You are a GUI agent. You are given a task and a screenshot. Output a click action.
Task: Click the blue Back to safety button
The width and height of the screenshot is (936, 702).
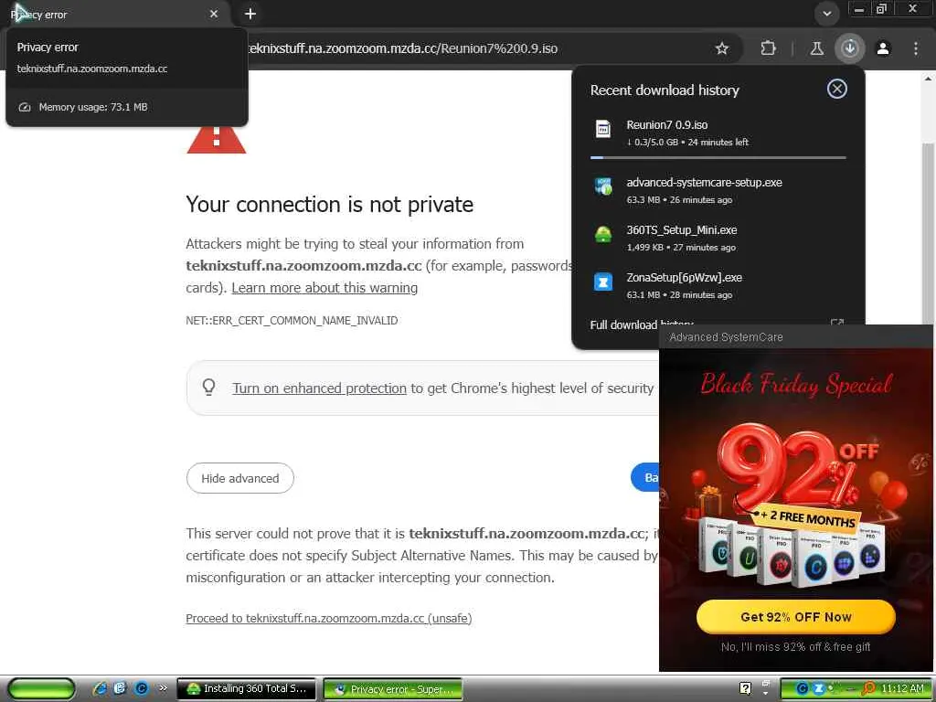(644, 477)
